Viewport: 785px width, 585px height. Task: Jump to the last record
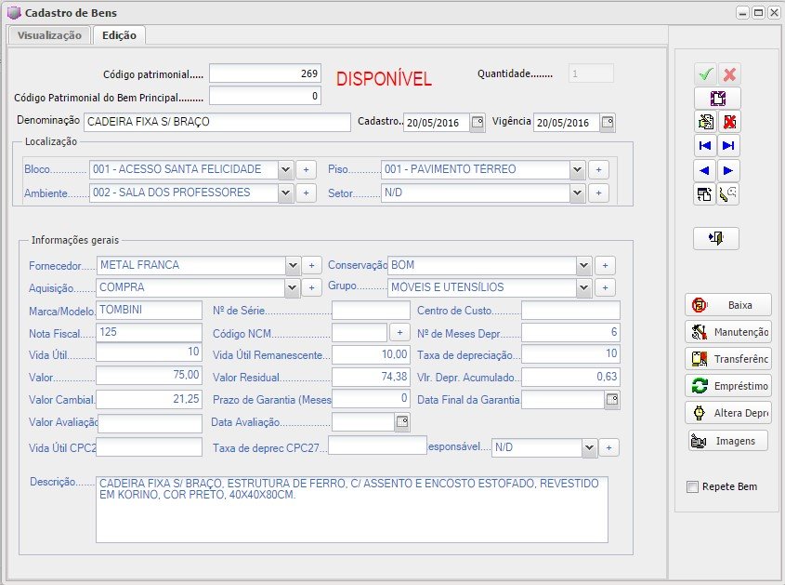click(729, 145)
